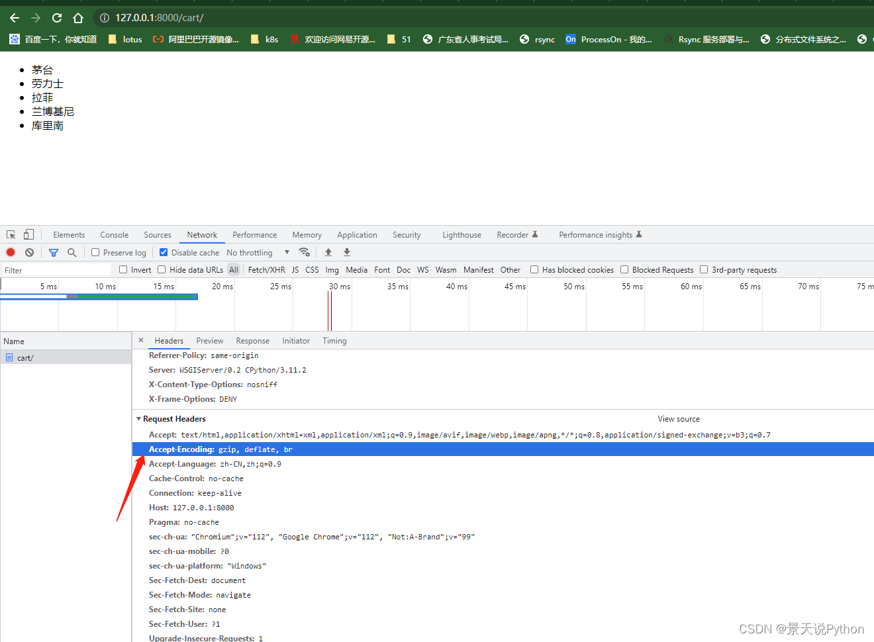The width and height of the screenshot is (874, 642).
Task: Enable the Preserve log checkbox
Action: (x=95, y=252)
